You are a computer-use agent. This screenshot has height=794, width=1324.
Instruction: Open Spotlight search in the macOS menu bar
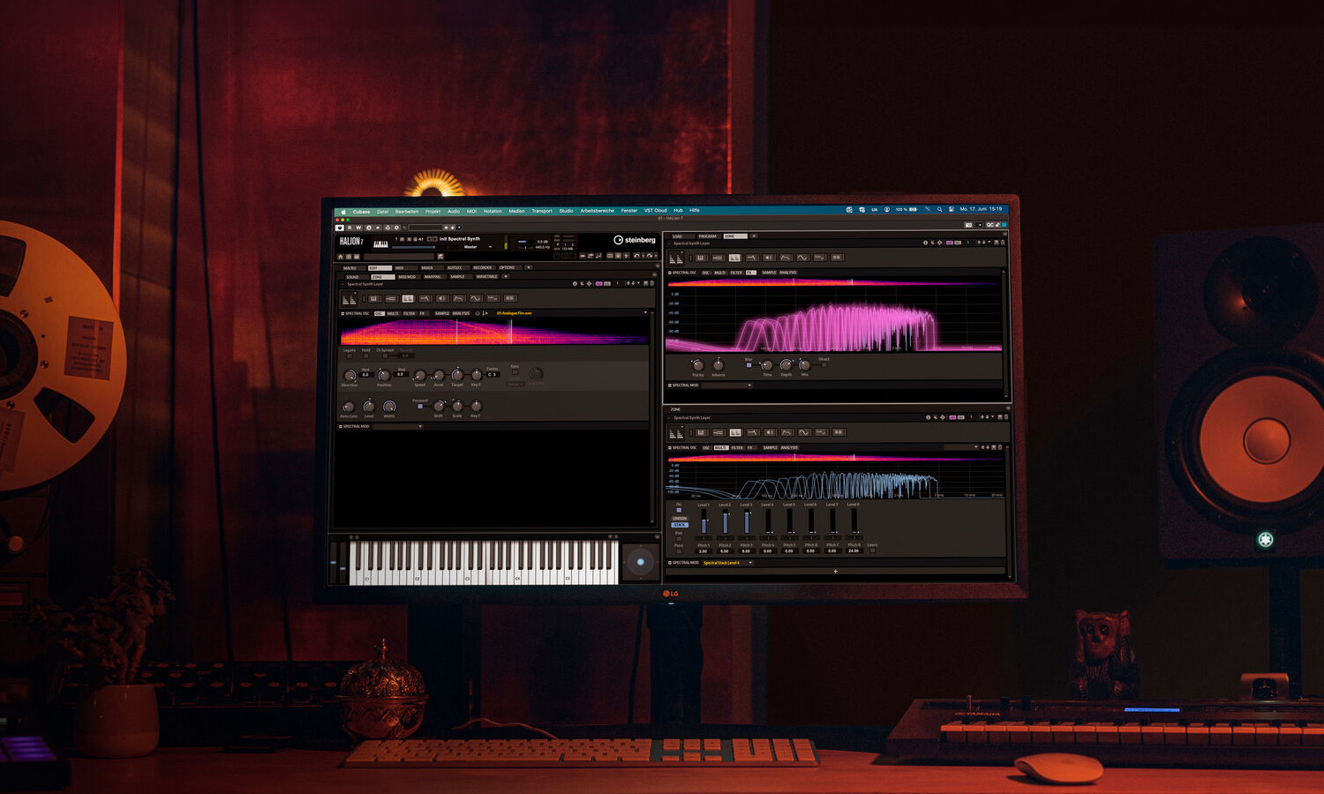pos(939,210)
